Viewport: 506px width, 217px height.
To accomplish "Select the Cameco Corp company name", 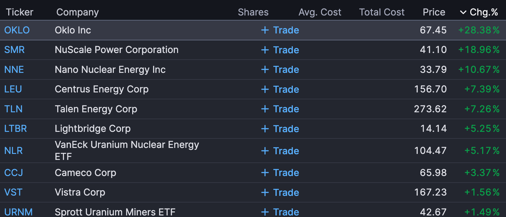I will 85,173.
